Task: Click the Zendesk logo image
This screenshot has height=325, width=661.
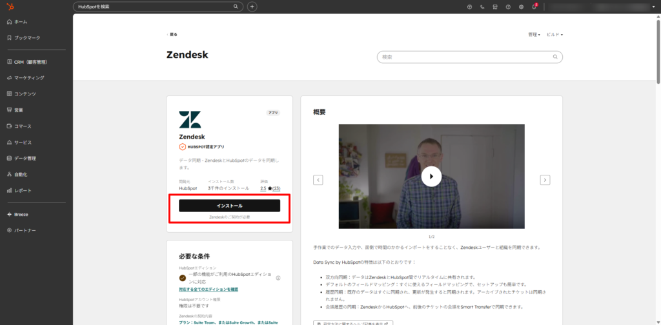Action: pyautogui.click(x=190, y=119)
